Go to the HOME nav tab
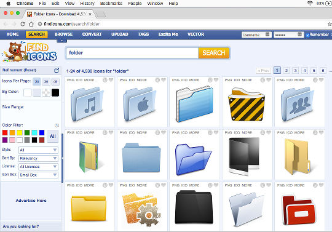This screenshot has width=332, height=232. [12, 34]
